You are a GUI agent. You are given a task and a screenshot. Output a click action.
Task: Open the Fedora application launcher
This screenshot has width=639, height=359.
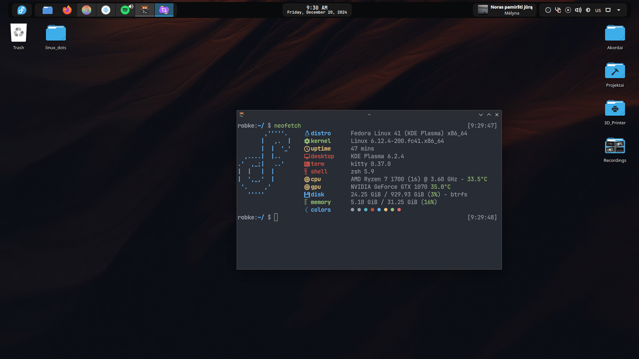tap(22, 10)
